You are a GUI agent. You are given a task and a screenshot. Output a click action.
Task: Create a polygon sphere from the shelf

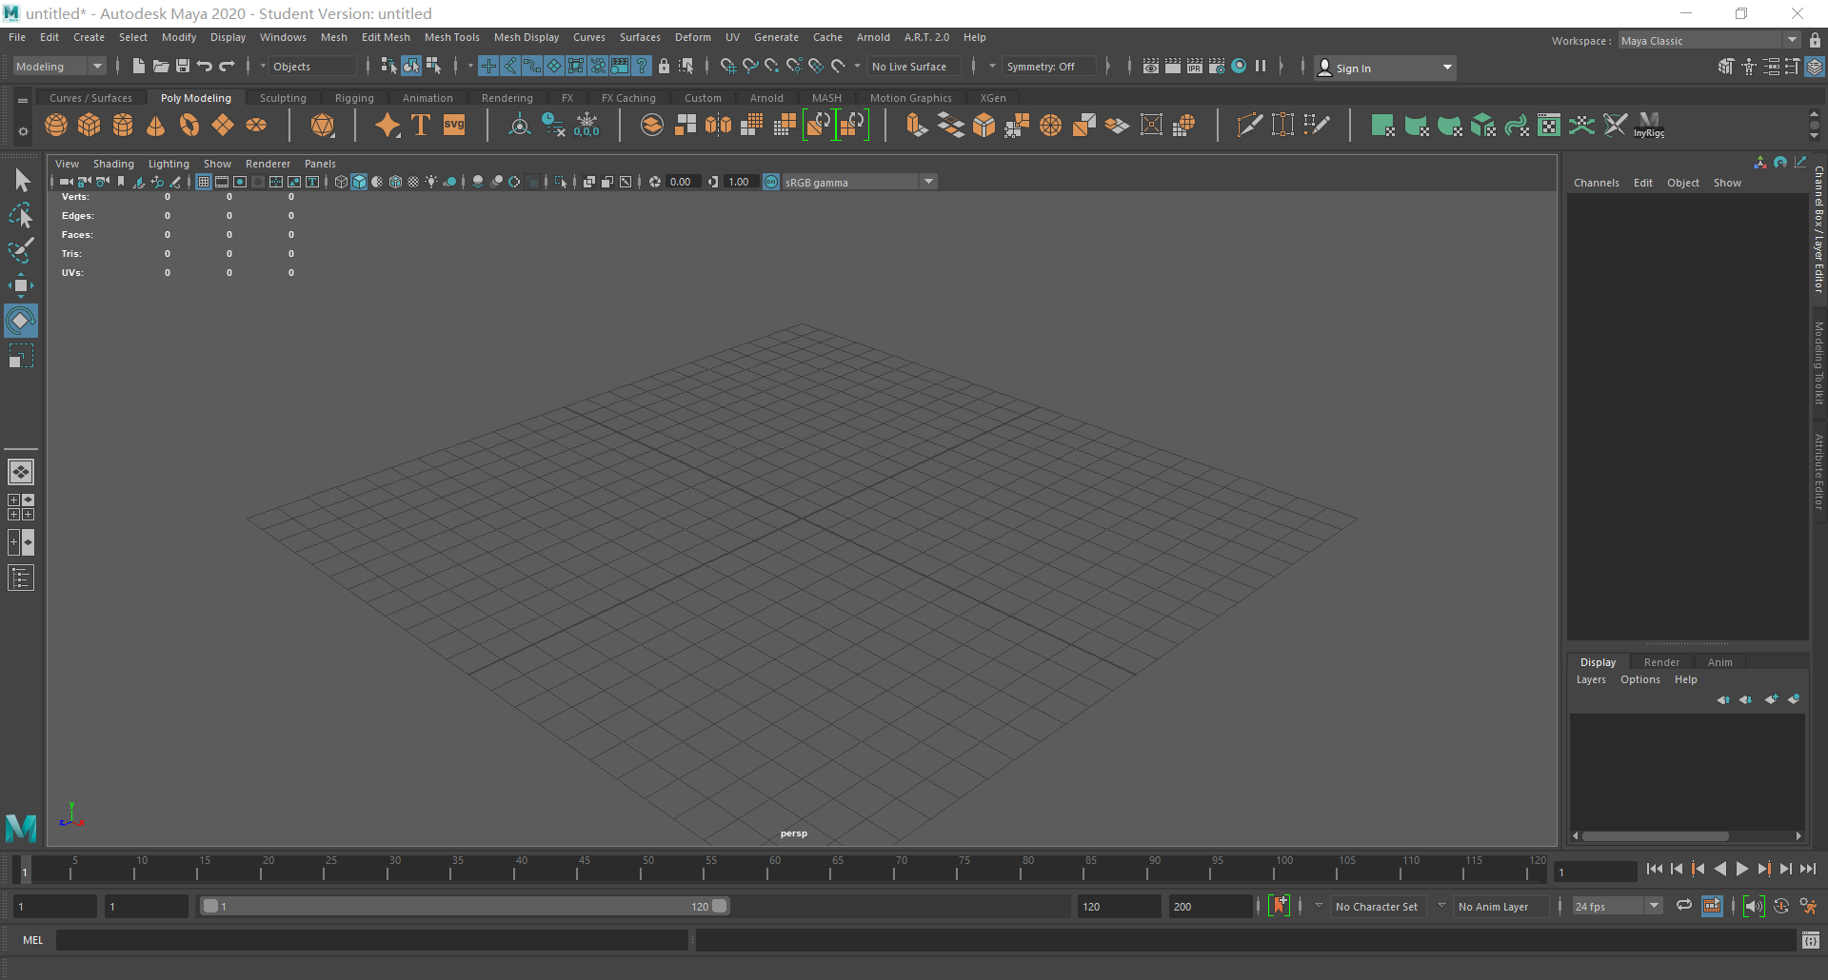[x=55, y=125]
